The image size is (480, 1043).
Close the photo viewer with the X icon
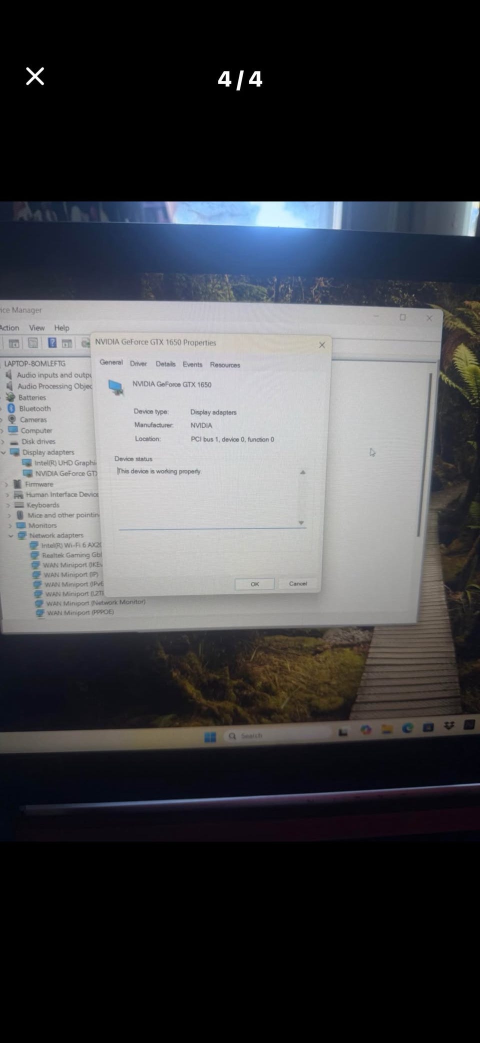click(x=35, y=76)
